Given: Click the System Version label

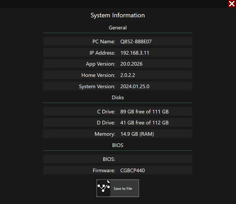Looking at the screenshot, I should point(97,86).
